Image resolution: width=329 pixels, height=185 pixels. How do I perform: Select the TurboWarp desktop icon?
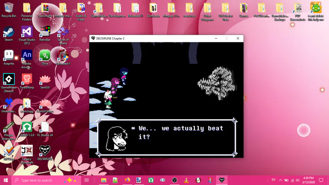click(x=27, y=82)
